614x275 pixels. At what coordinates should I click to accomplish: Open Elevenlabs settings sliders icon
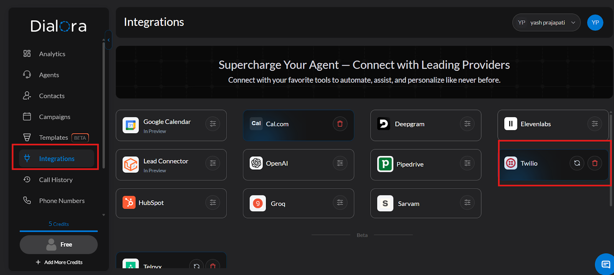[x=594, y=124]
